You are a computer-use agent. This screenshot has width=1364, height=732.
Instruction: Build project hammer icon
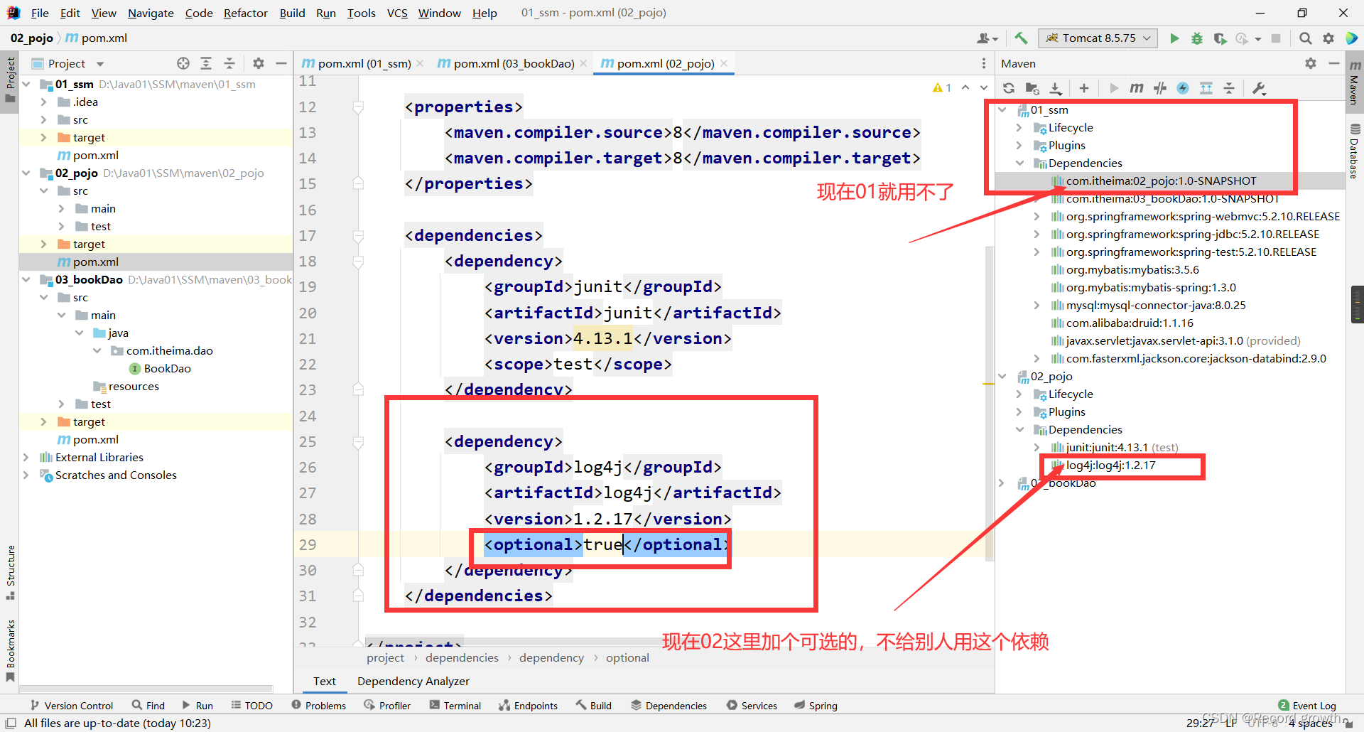(x=1021, y=38)
